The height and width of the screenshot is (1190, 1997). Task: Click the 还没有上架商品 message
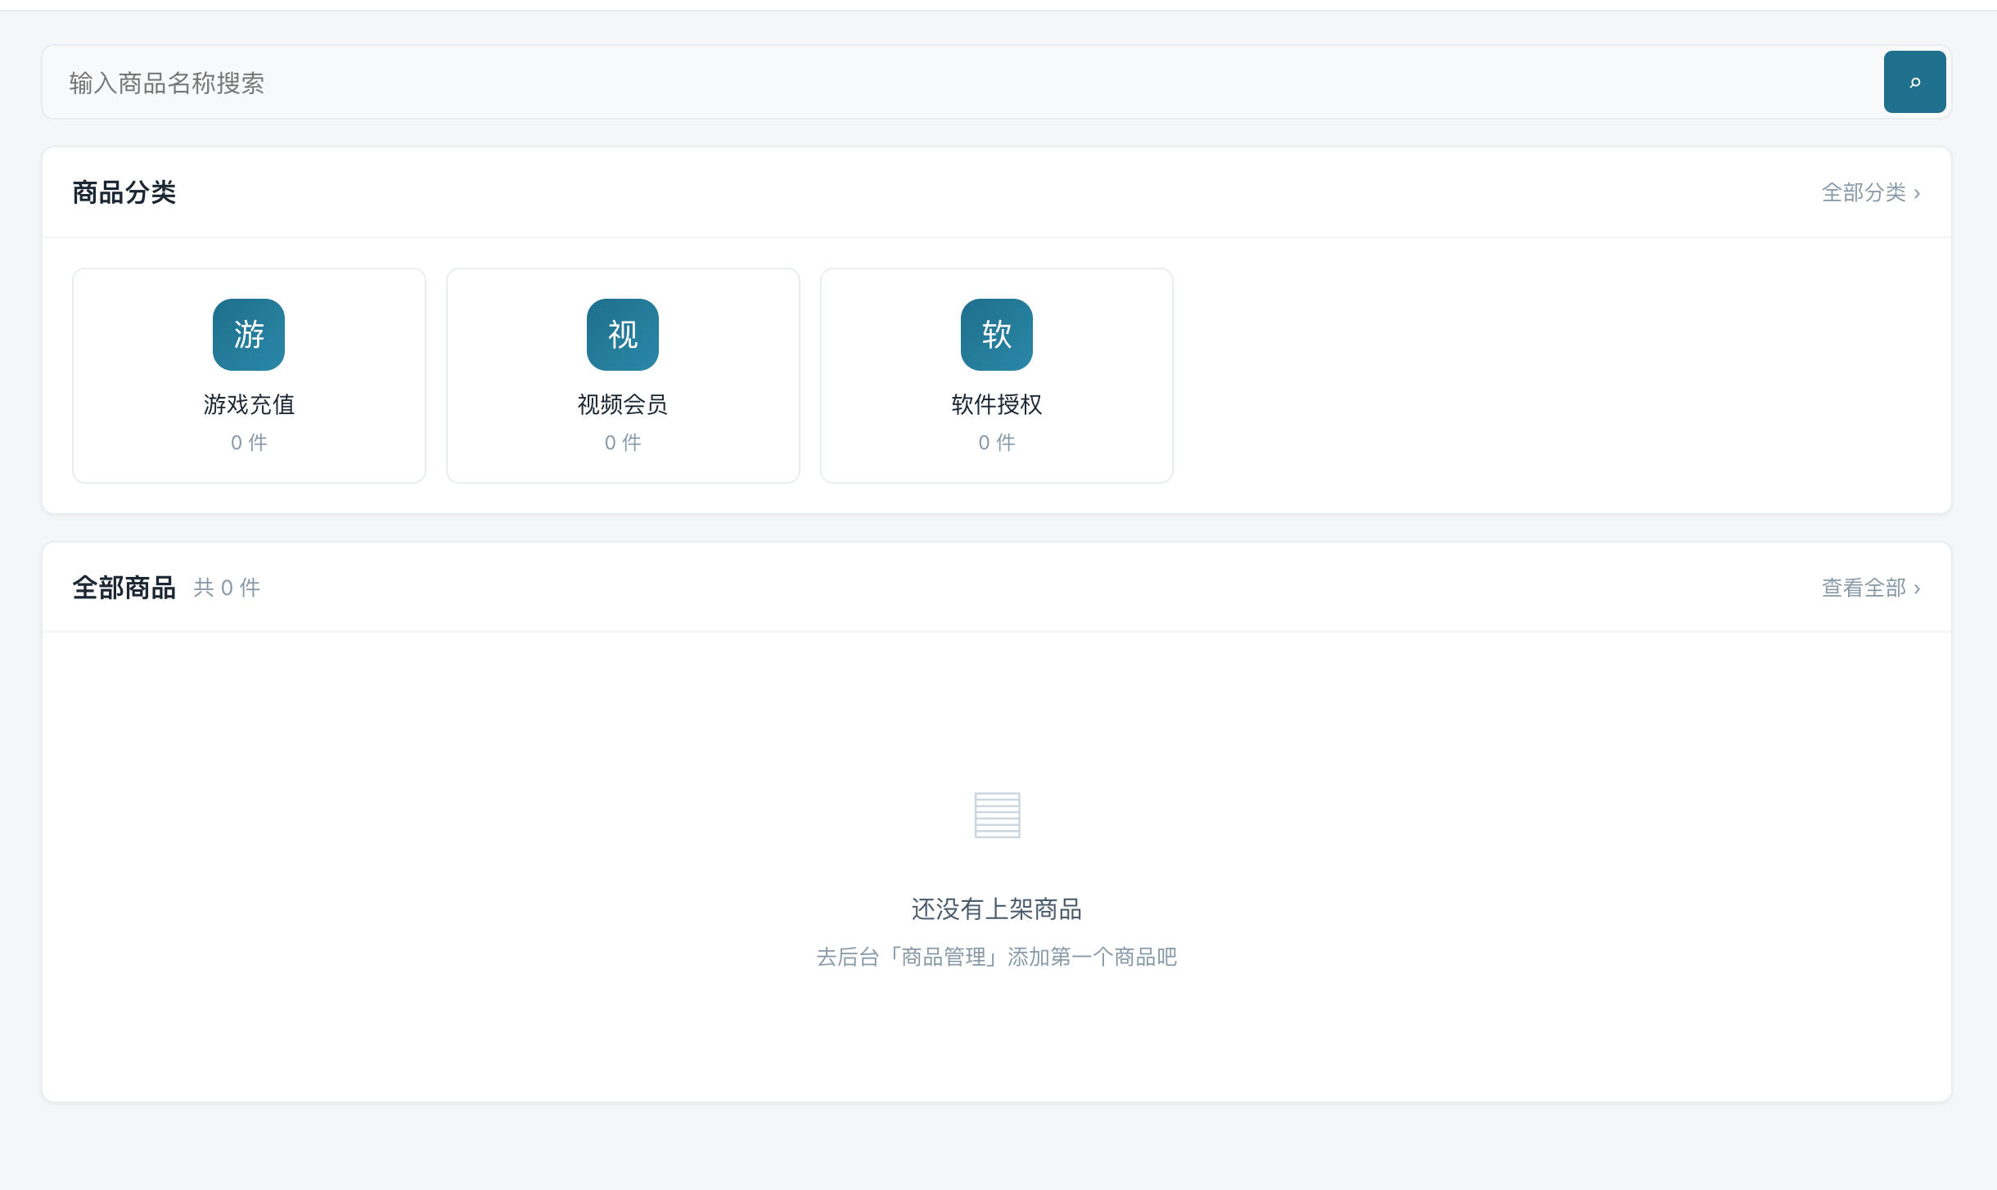pos(997,909)
